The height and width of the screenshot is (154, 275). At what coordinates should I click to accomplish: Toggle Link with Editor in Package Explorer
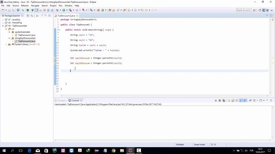32,16
